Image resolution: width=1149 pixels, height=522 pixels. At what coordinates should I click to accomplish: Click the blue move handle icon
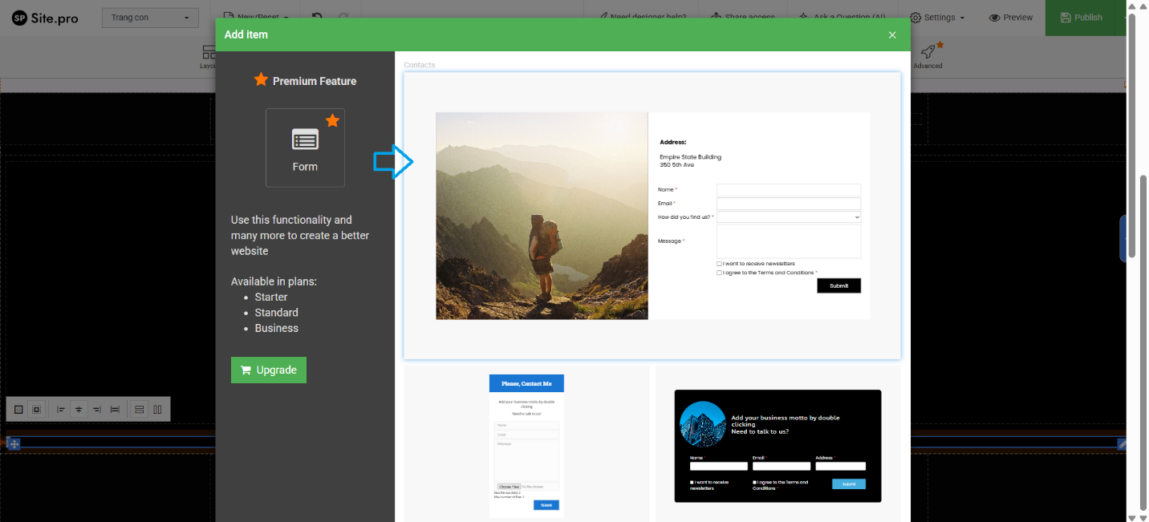click(14, 443)
